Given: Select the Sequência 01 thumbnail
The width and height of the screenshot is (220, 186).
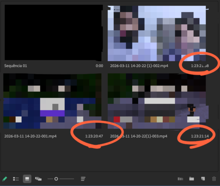Looking at the screenshot, I should [x=54, y=33].
